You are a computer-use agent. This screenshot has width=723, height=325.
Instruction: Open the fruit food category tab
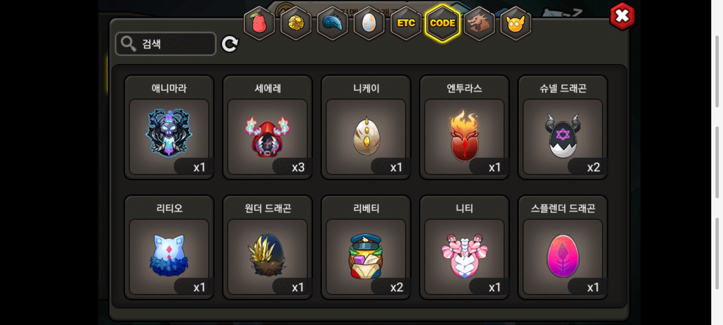259,23
